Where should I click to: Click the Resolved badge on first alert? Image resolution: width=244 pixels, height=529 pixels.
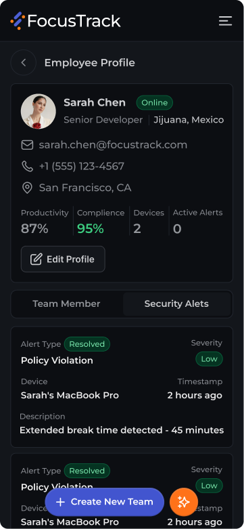coord(87,344)
